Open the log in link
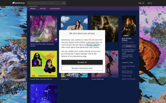 [150, 3]
